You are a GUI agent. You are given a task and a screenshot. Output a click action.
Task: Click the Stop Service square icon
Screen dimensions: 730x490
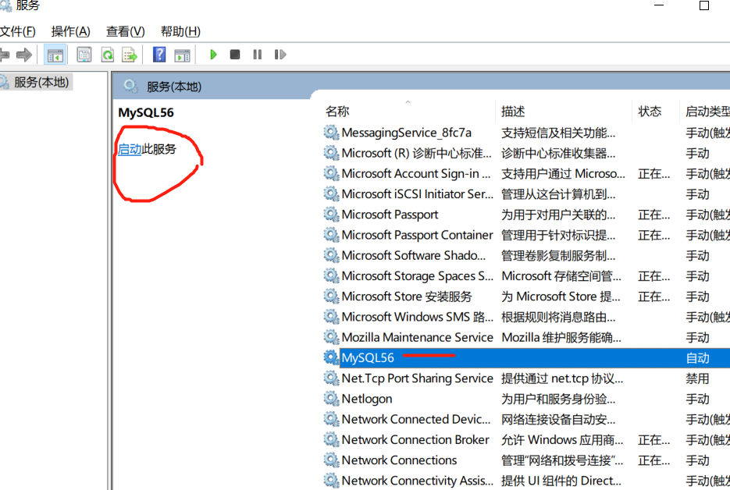click(x=235, y=54)
